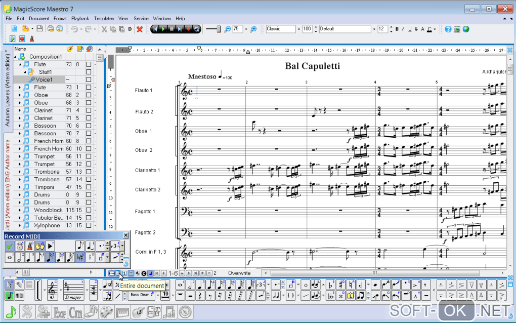Select the pointer arrow tool in the palette
The width and height of the screenshot is (516, 323).
(9, 285)
